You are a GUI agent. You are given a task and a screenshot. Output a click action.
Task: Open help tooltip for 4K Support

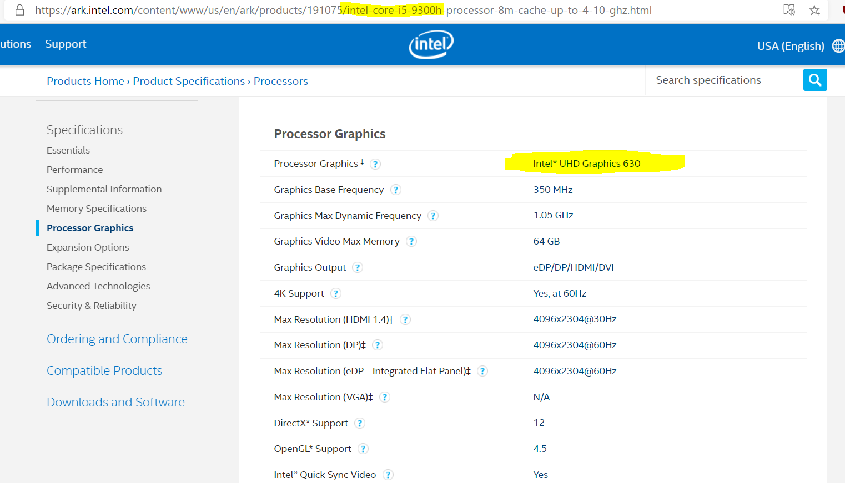336,293
